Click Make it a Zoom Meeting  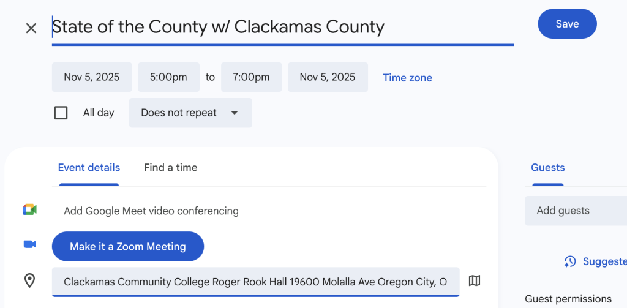(127, 246)
